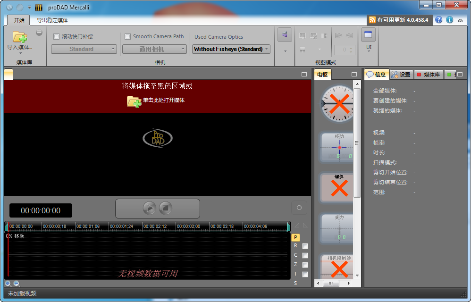Screen dimensions: 471x302
Task: Click the 导入媒体 folder icon in the ribbon
Action: pos(20,37)
